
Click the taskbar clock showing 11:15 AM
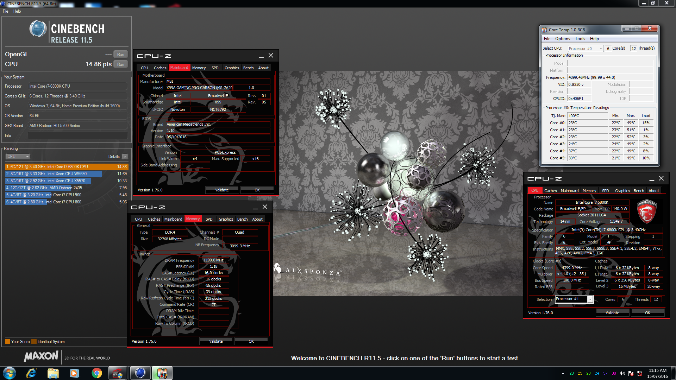(657, 373)
